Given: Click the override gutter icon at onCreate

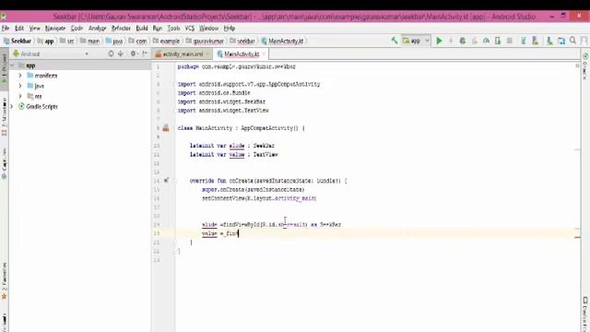Looking at the screenshot, I should (166, 181).
